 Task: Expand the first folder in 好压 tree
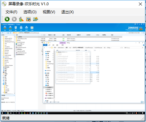point(2,37)
